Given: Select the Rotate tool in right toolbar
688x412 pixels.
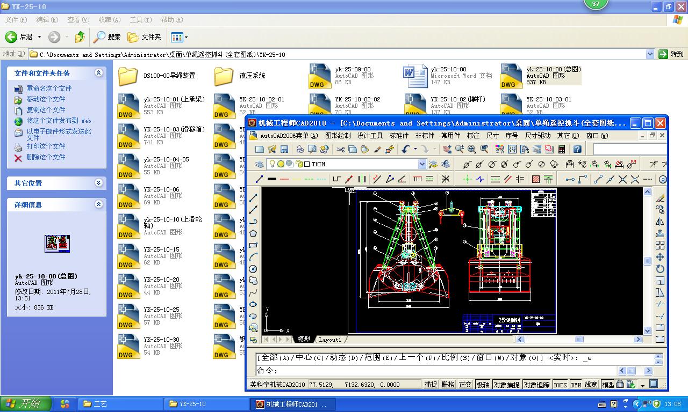Looking at the screenshot, I should point(660,269).
